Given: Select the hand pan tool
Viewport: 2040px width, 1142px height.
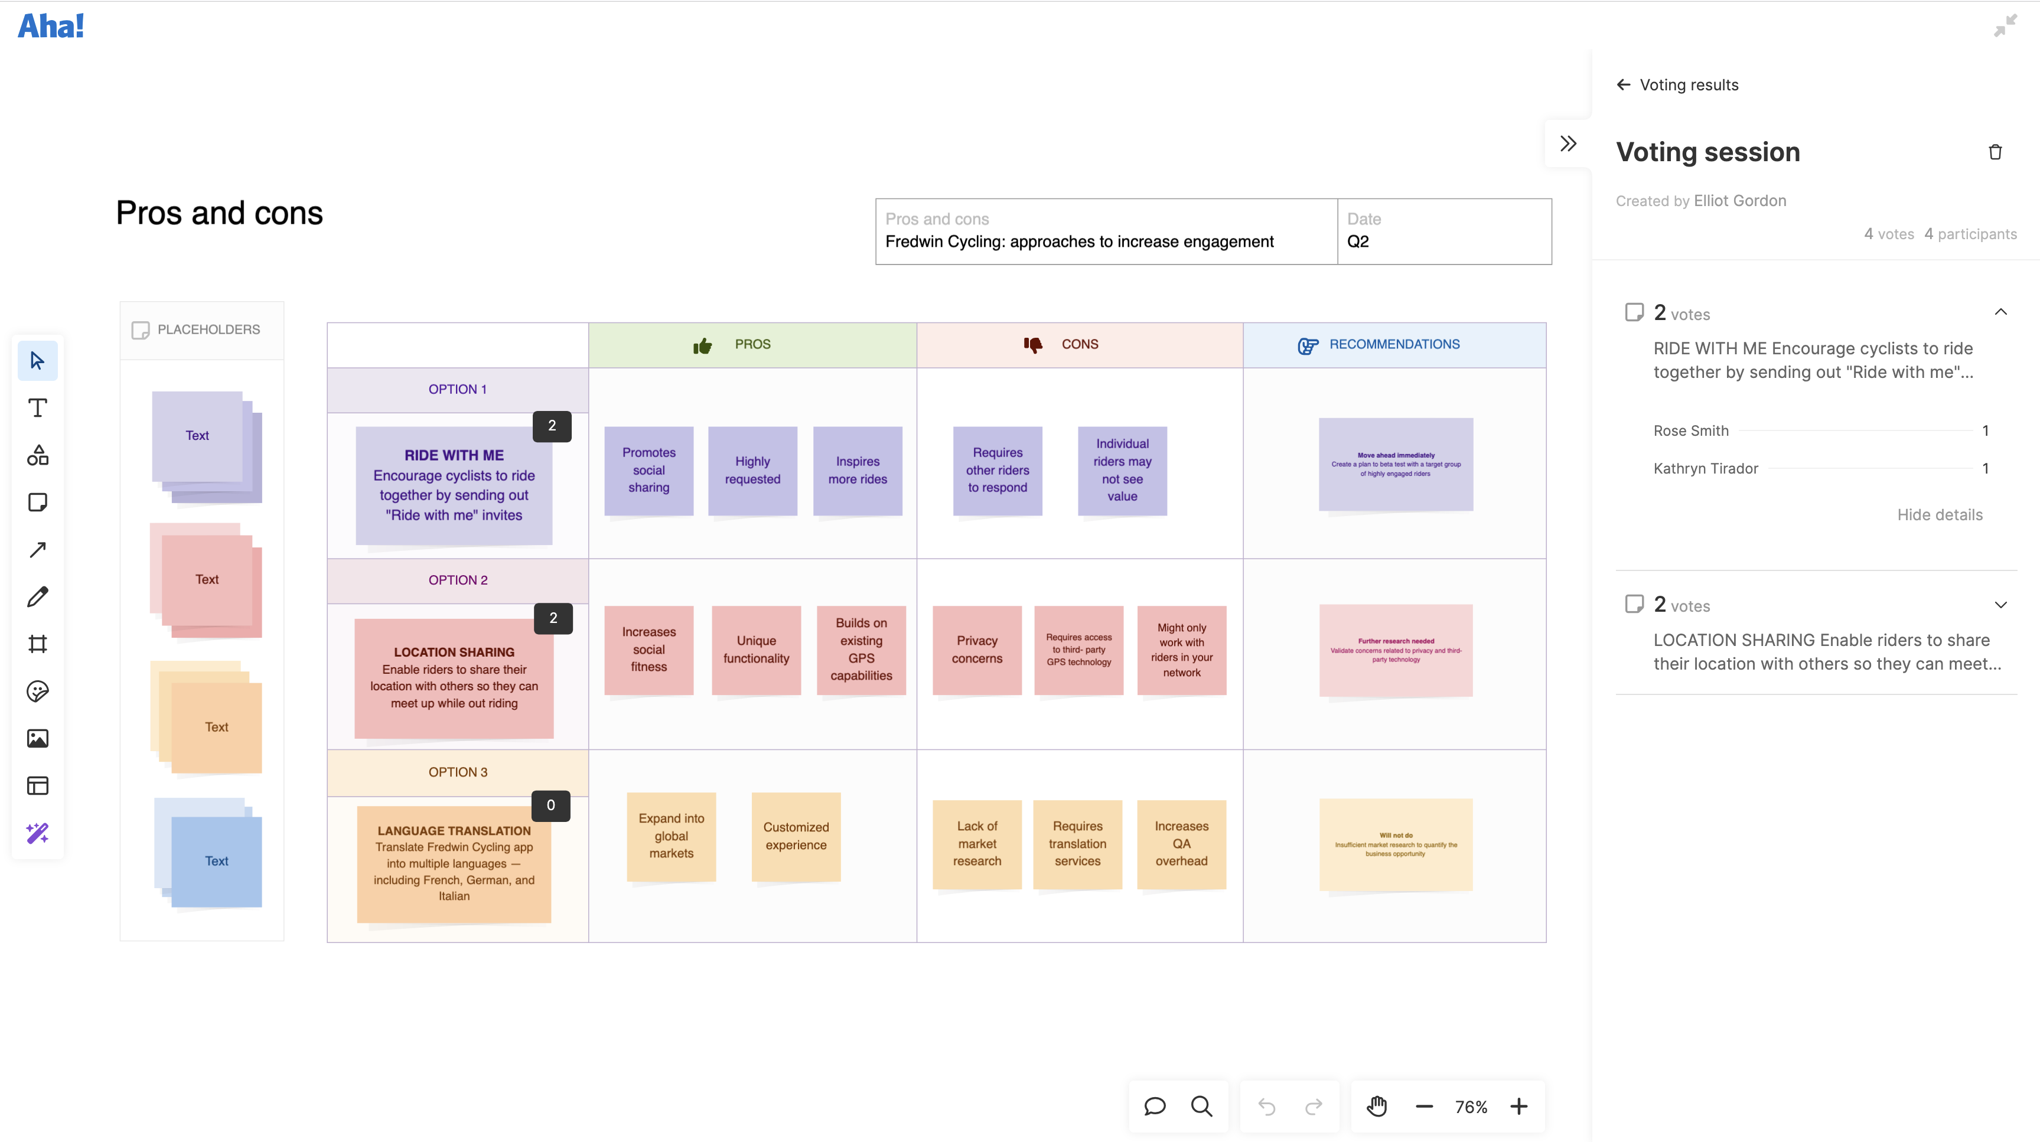Looking at the screenshot, I should point(1377,1107).
